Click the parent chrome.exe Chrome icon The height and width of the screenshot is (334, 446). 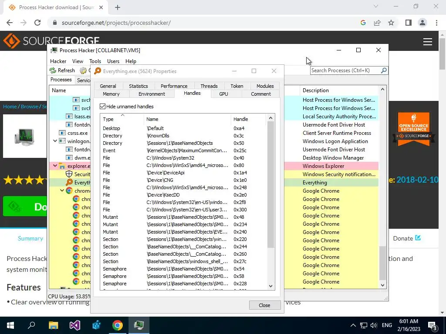(x=69, y=190)
